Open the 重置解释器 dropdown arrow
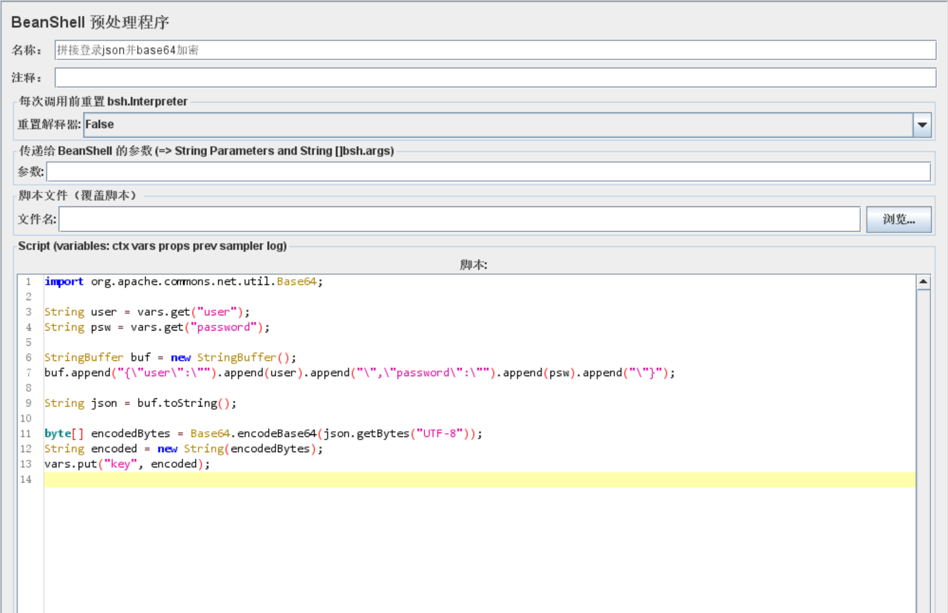 [922, 125]
